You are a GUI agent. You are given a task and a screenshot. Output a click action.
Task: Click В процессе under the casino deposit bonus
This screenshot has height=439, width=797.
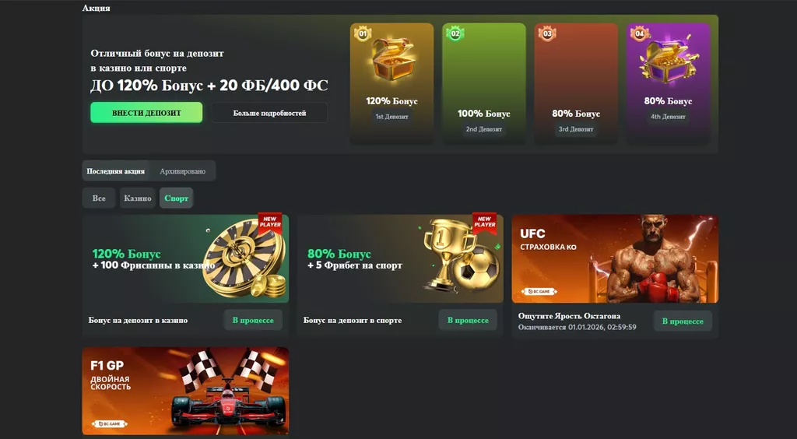click(x=253, y=320)
